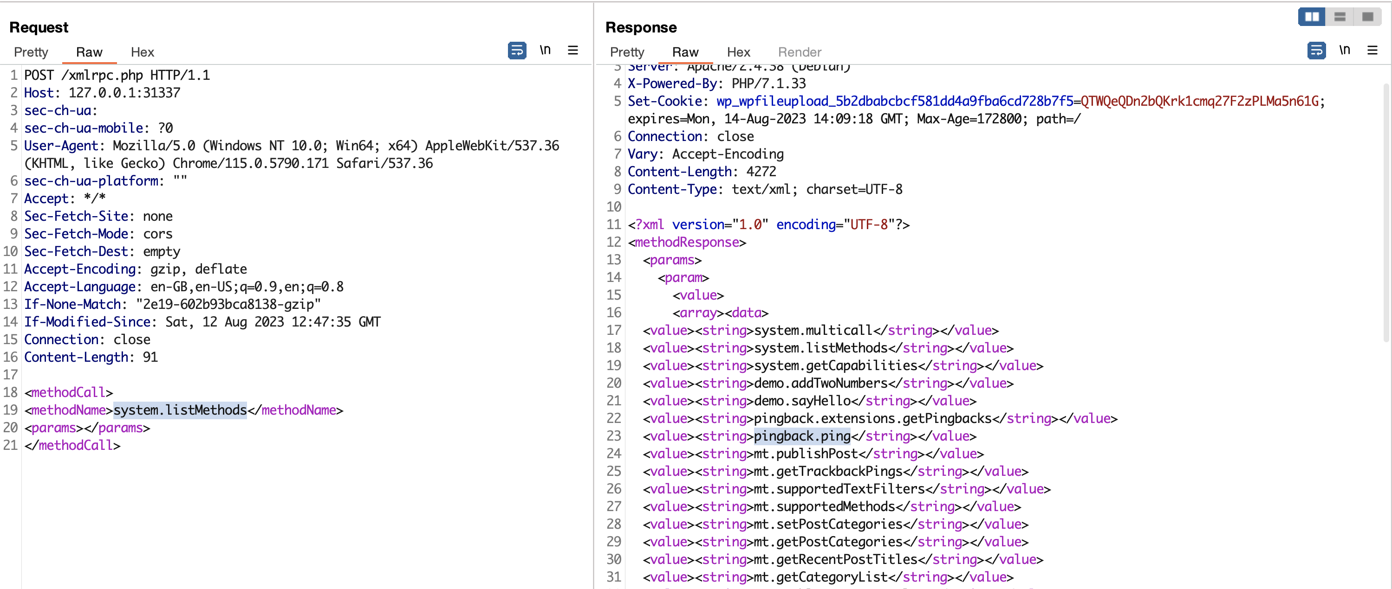Viewport: 1392px width, 589px height.
Task: Click Content-Type text/xml response header
Action: [765, 189]
